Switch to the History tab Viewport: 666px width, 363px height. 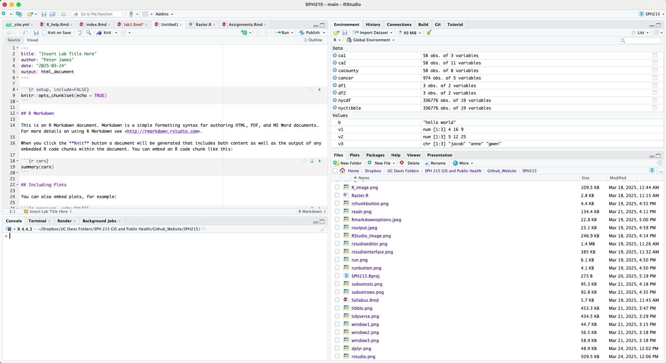[x=373, y=25]
